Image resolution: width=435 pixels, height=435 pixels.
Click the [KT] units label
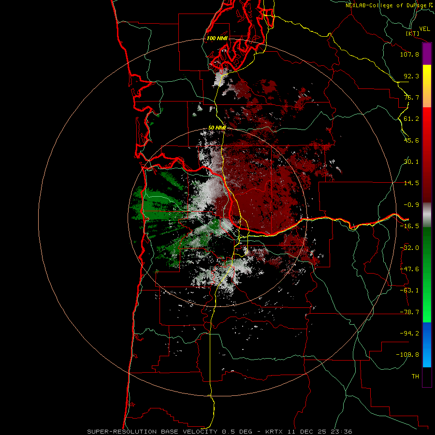[413, 33]
